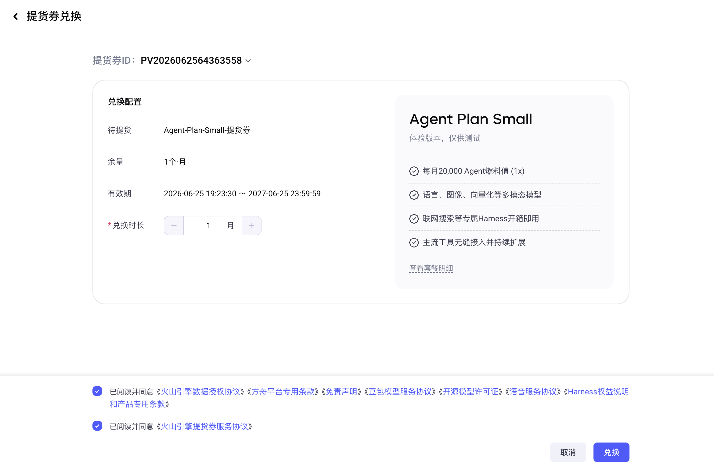Open the Harness权益说明和产品专用条款 link
This screenshot has width=714, height=473.
[x=598, y=392]
